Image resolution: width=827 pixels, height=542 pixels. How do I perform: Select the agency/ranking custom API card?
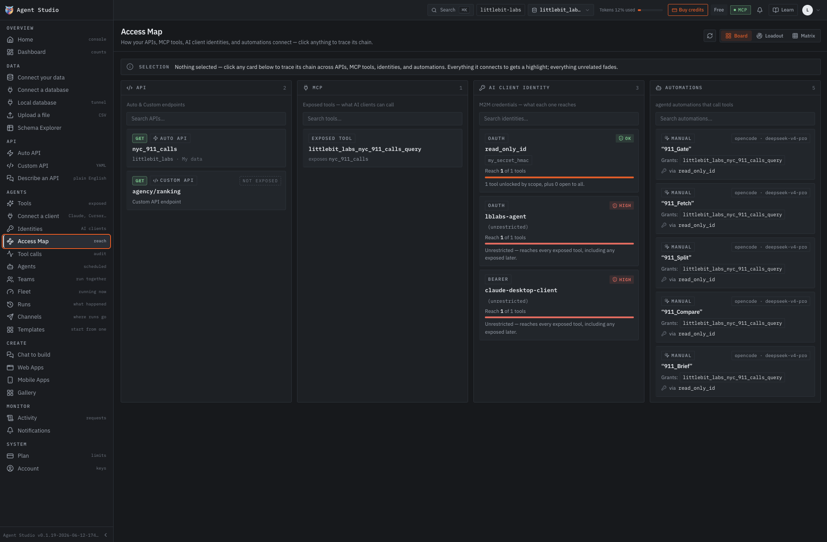tap(206, 191)
